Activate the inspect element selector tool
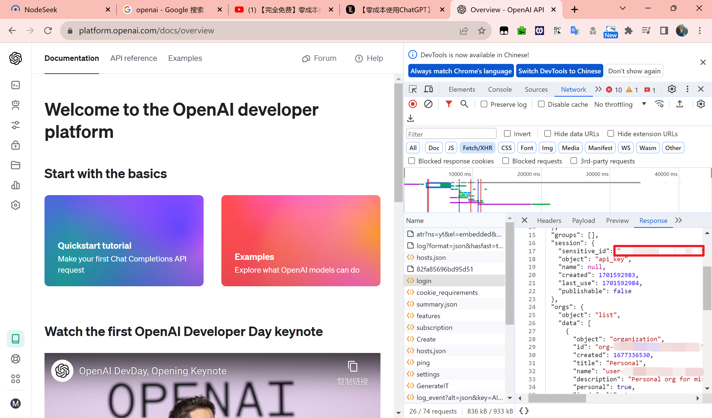712x418 pixels. (412, 89)
